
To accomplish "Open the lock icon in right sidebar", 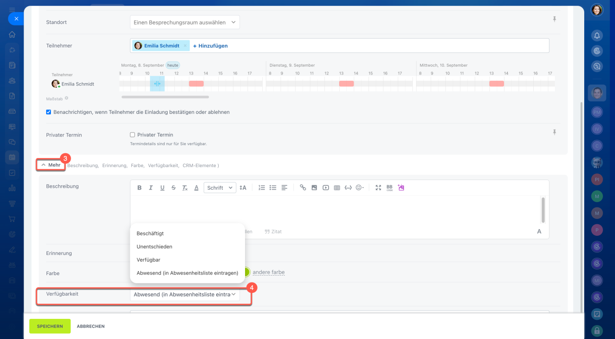I will pos(597,330).
